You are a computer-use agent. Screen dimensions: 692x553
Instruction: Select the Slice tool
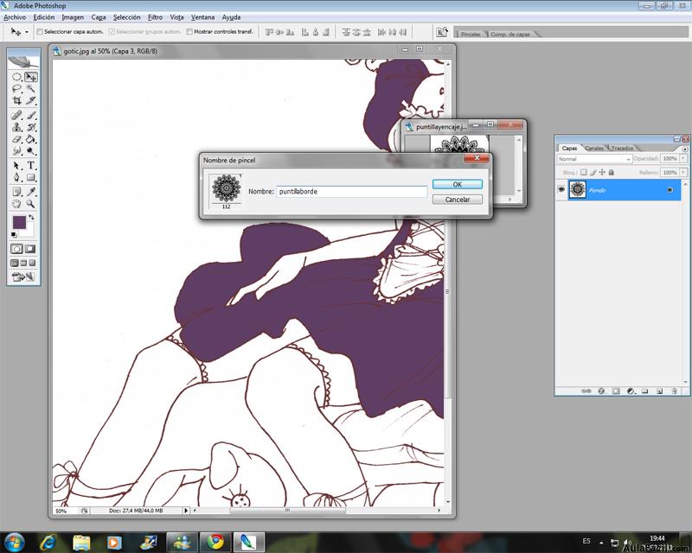pyautogui.click(x=31, y=100)
